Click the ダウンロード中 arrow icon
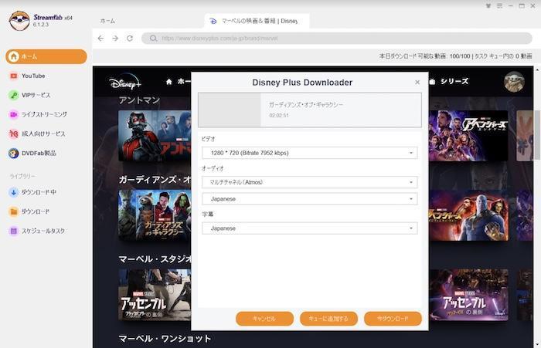This screenshot has height=348, width=541. [x=13, y=192]
